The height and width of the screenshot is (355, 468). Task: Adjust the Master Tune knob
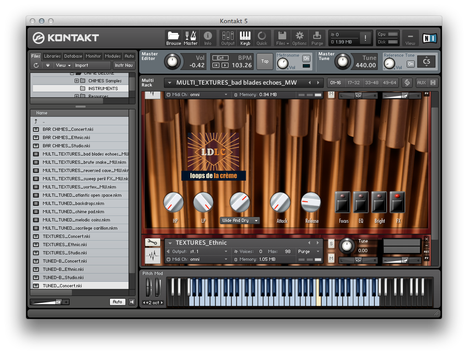[343, 61]
